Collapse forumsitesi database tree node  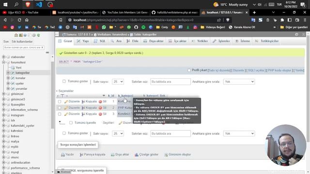coord(3,62)
